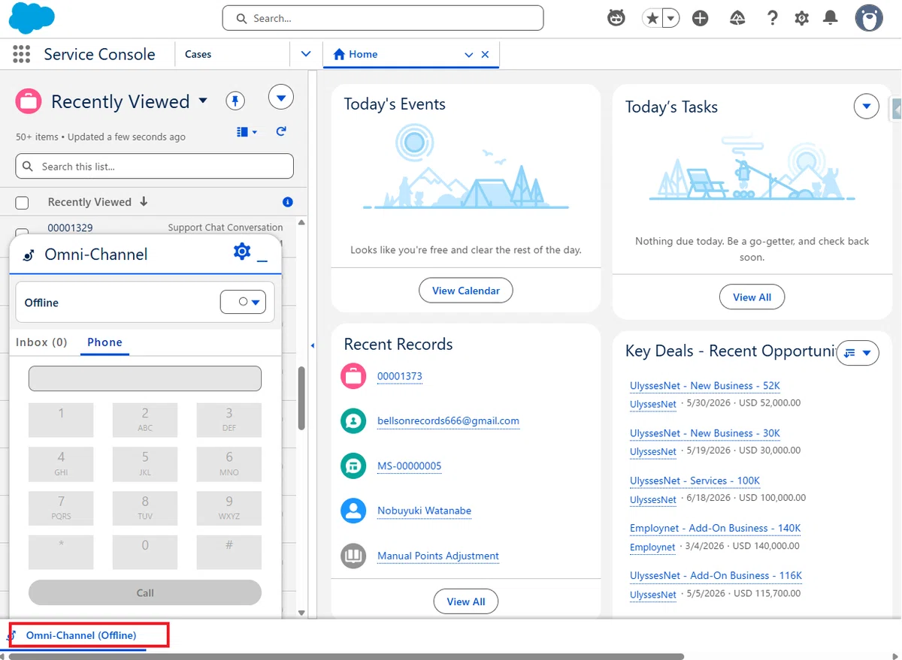902x660 pixels.
Task: Open bellsonrecords666@gmail.com record
Action: click(448, 420)
